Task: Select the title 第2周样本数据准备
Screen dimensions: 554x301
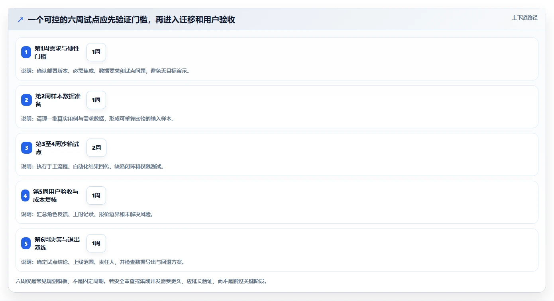Action: click(x=58, y=100)
